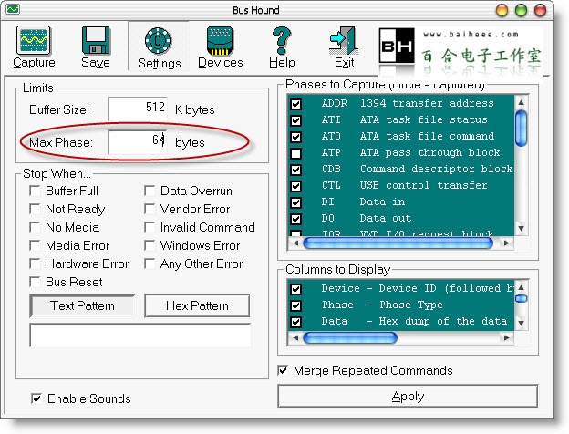Toggle the ADDR 1394 transfer address checkbox
569x434 pixels.
pyautogui.click(x=296, y=104)
